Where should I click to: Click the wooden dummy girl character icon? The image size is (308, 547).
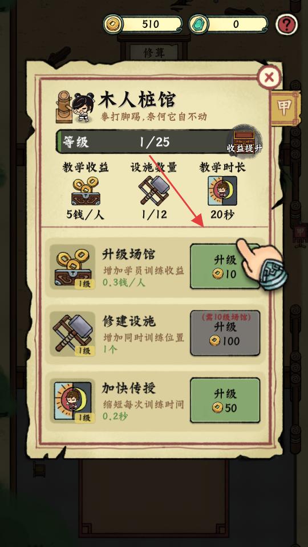[x=75, y=107]
